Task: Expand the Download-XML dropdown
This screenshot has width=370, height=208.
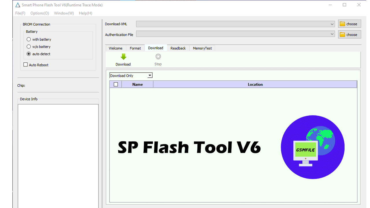Action: point(332,24)
